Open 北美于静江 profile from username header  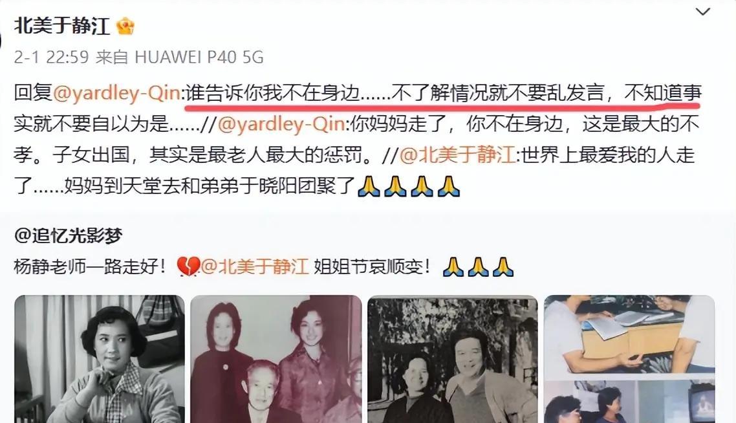pyautogui.click(x=62, y=26)
